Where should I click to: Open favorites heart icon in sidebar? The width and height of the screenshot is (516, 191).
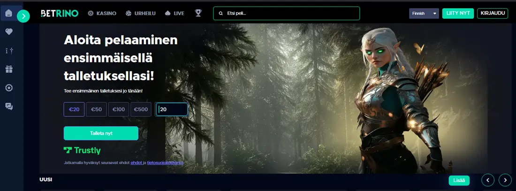8,32
